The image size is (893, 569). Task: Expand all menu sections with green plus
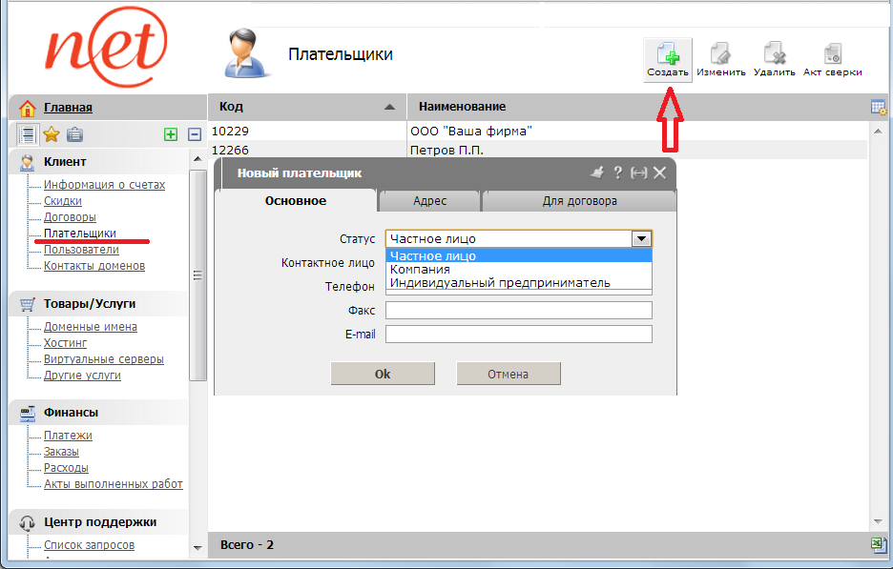(x=171, y=134)
